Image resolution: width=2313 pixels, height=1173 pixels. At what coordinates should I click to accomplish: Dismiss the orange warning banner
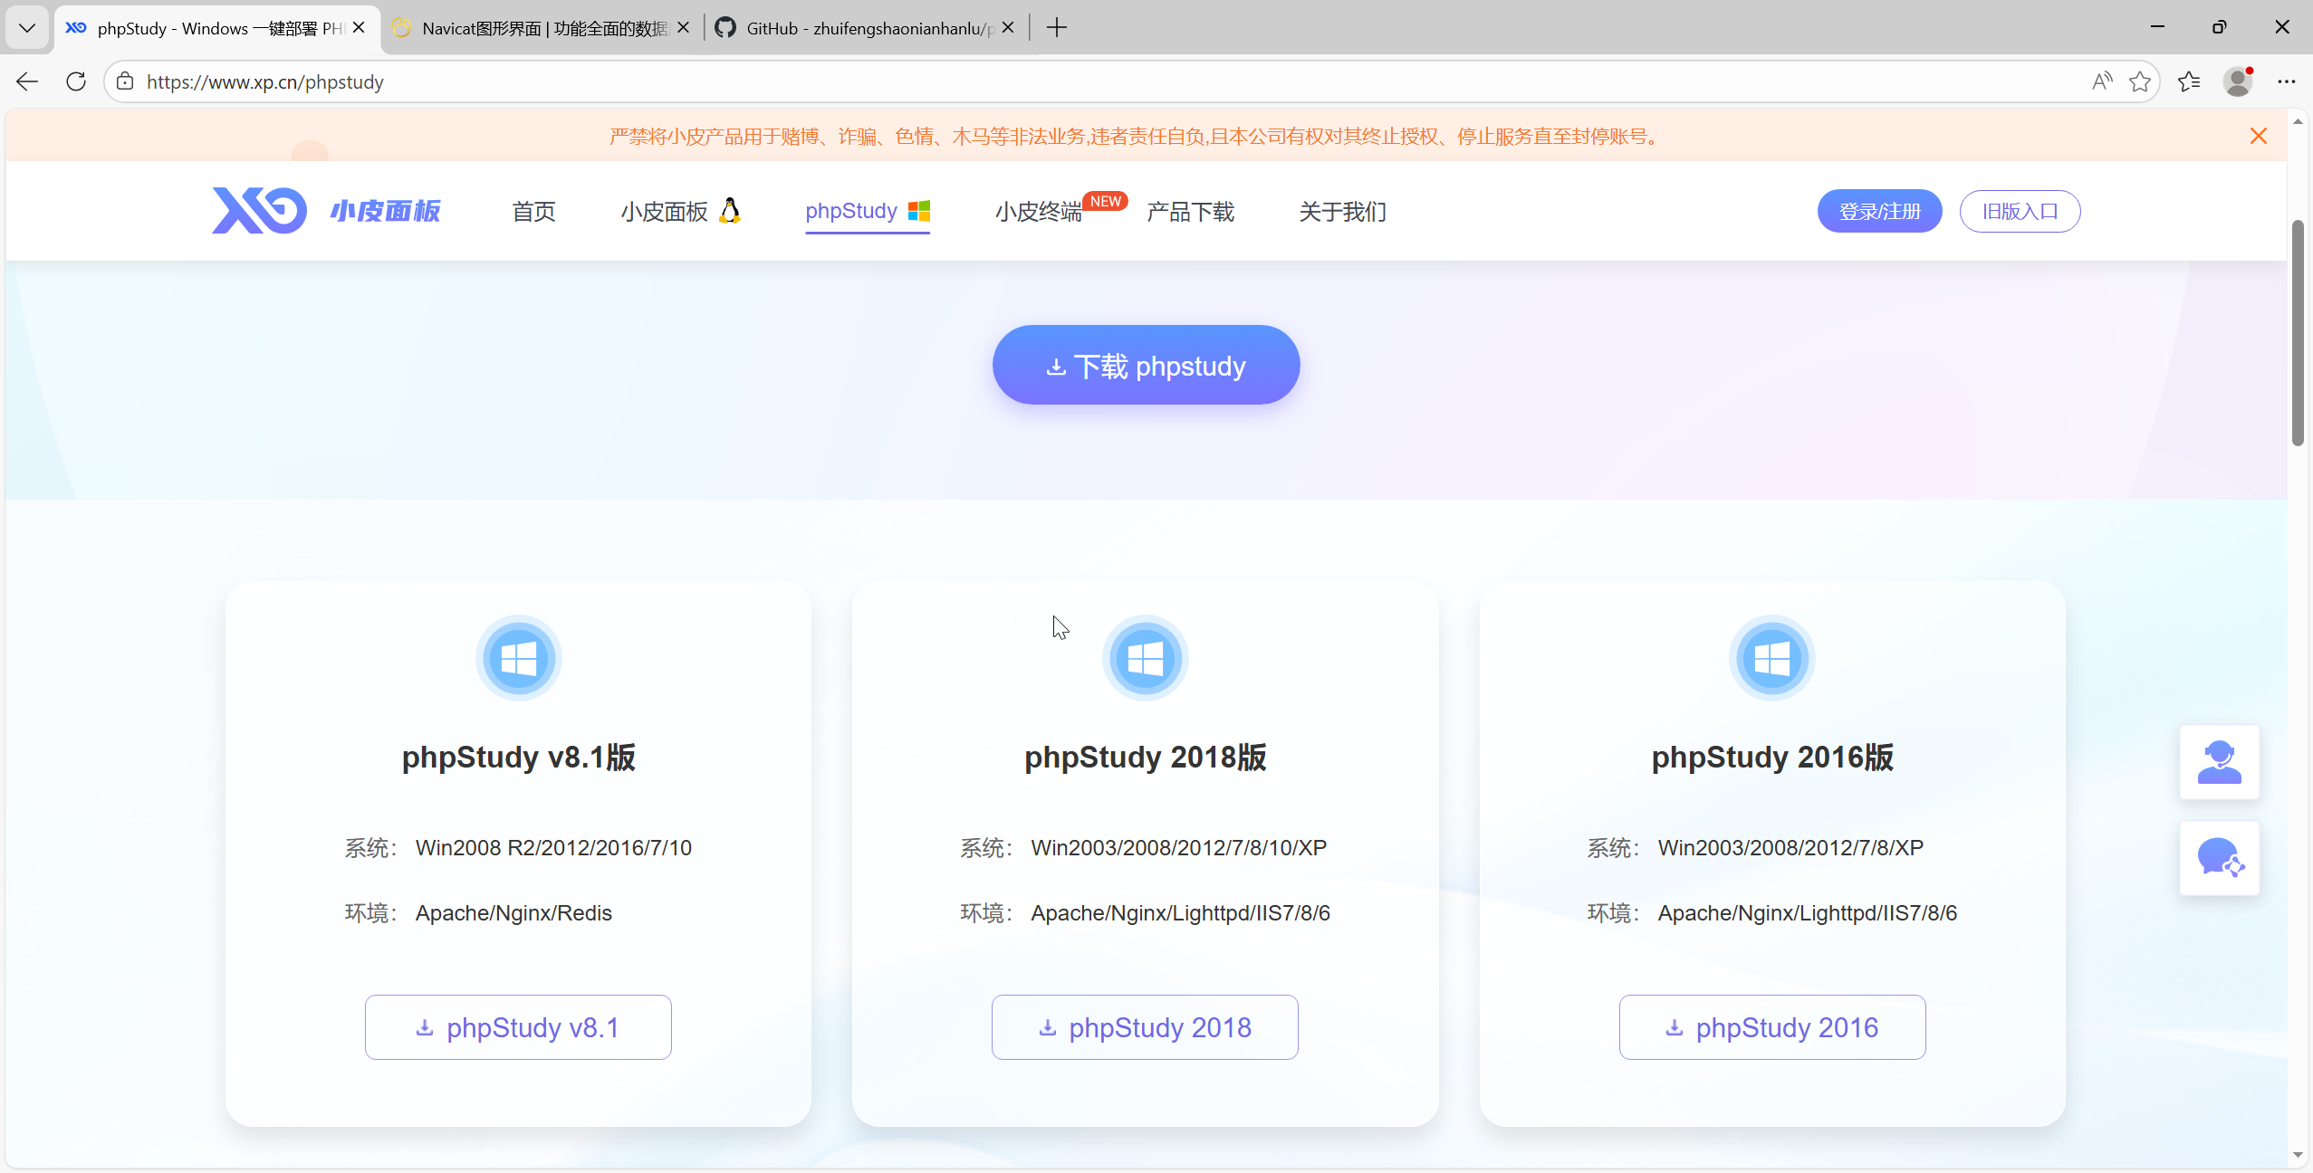click(x=2259, y=137)
